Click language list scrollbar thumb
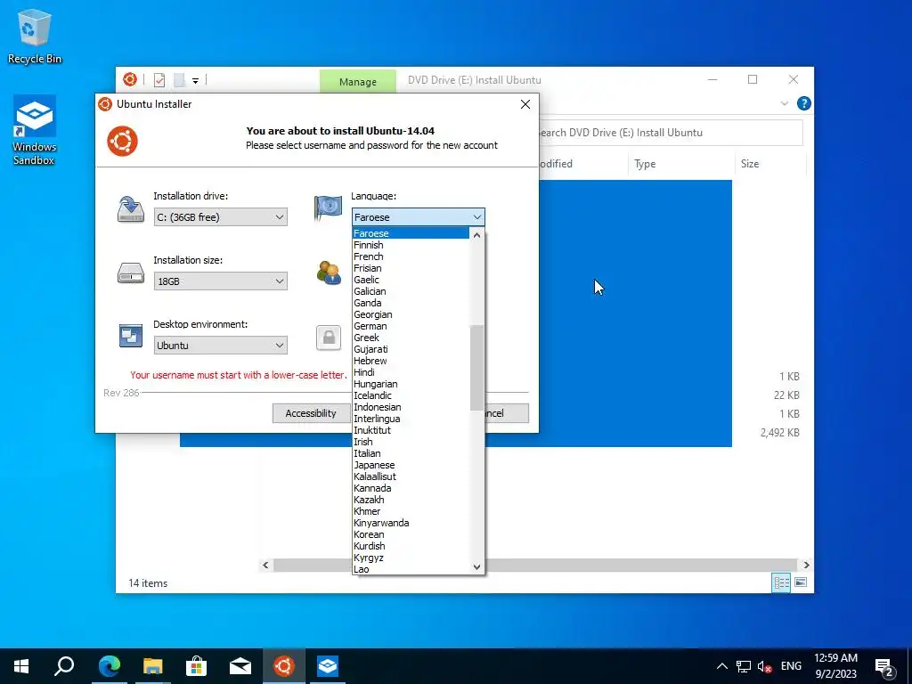Screen dimensions: 912x684 pyautogui.click(x=476, y=368)
